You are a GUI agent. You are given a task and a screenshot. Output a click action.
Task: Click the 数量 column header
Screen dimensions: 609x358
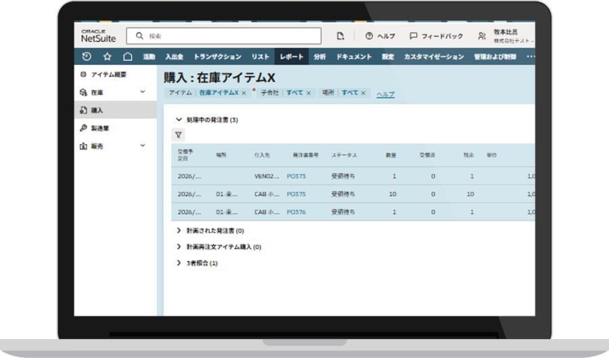390,156
